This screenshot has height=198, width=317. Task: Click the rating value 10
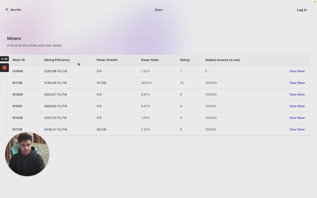[182, 83]
